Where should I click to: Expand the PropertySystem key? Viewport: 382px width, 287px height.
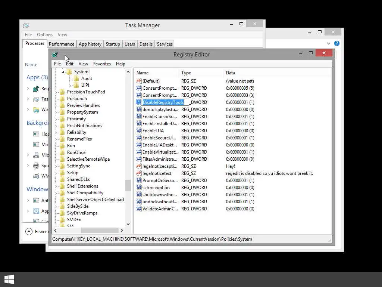pyautogui.click(x=56, y=112)
